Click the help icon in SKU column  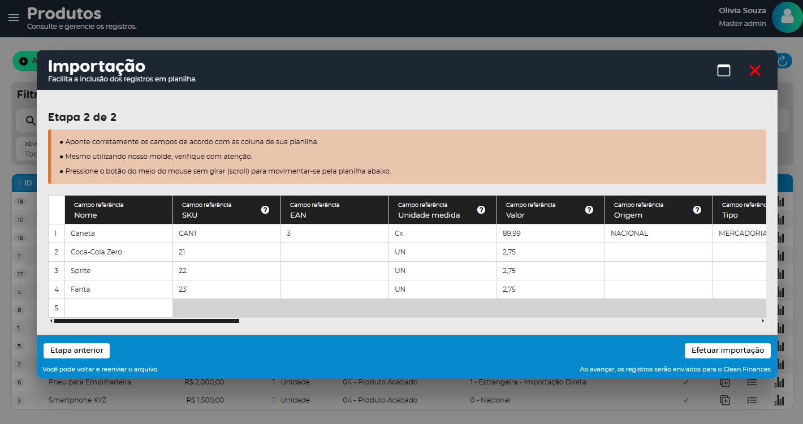265,210
